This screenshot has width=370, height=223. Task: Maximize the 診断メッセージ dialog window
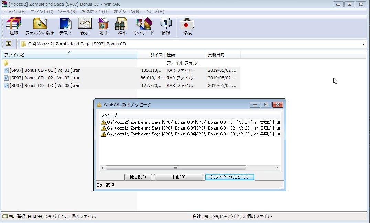266,105
